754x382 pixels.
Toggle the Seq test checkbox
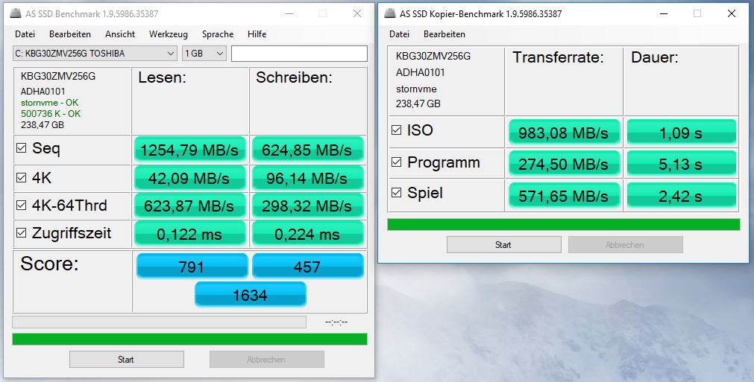21,147
